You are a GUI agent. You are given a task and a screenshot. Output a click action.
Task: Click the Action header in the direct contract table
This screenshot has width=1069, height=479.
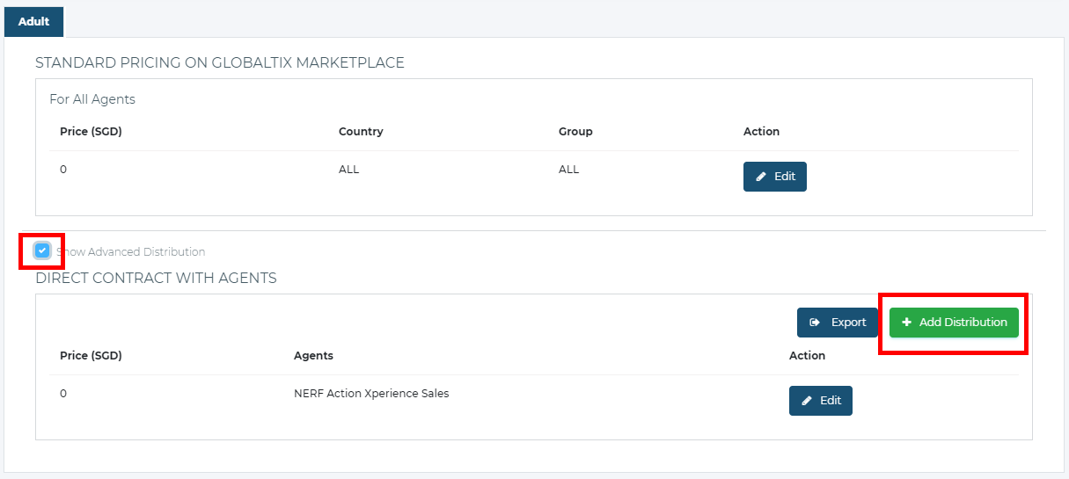coord(807,356)
